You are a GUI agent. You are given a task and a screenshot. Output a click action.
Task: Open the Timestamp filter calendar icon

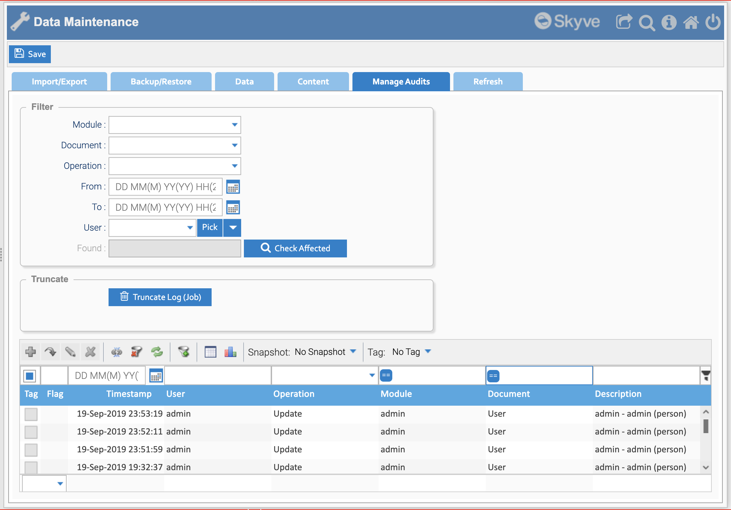156,376
